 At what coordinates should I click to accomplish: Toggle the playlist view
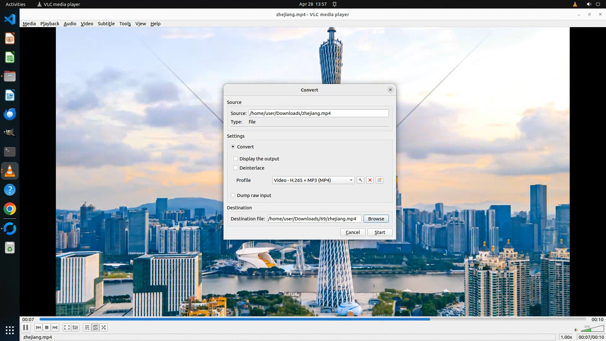(x=87, y=327)
